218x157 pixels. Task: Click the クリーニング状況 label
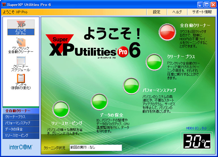[x=54, y=148]
